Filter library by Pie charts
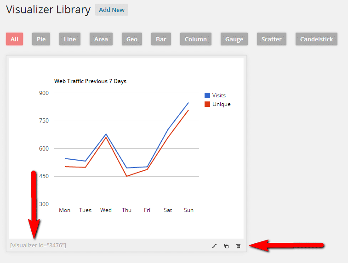348x263 pixels. 41,39
